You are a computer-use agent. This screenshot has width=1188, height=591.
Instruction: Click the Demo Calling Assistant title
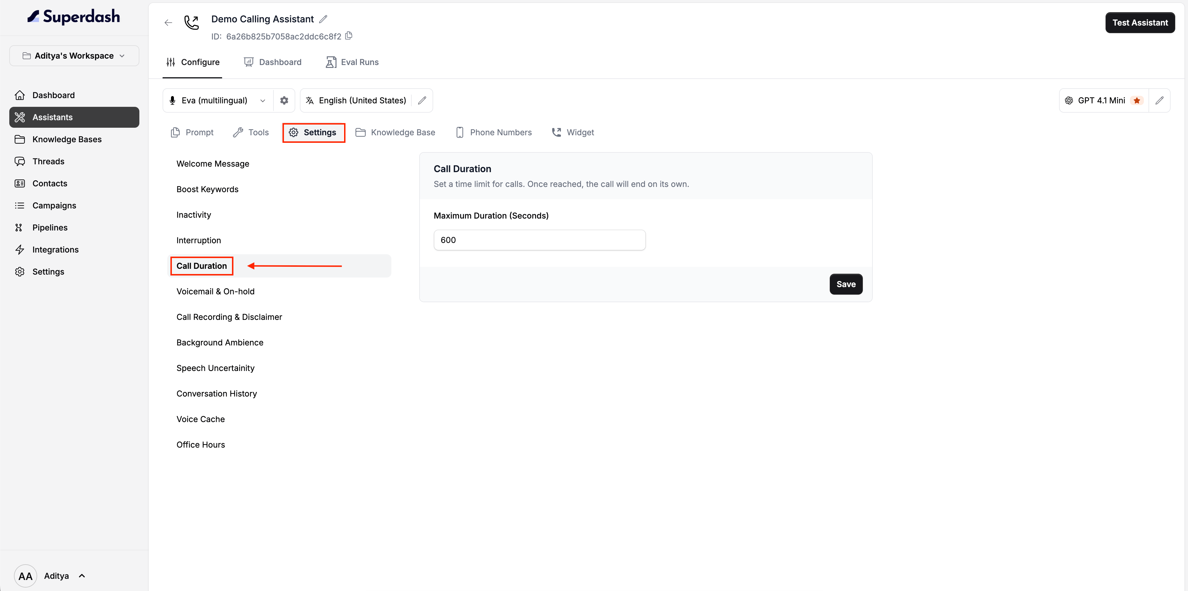[x=262, y=19]
